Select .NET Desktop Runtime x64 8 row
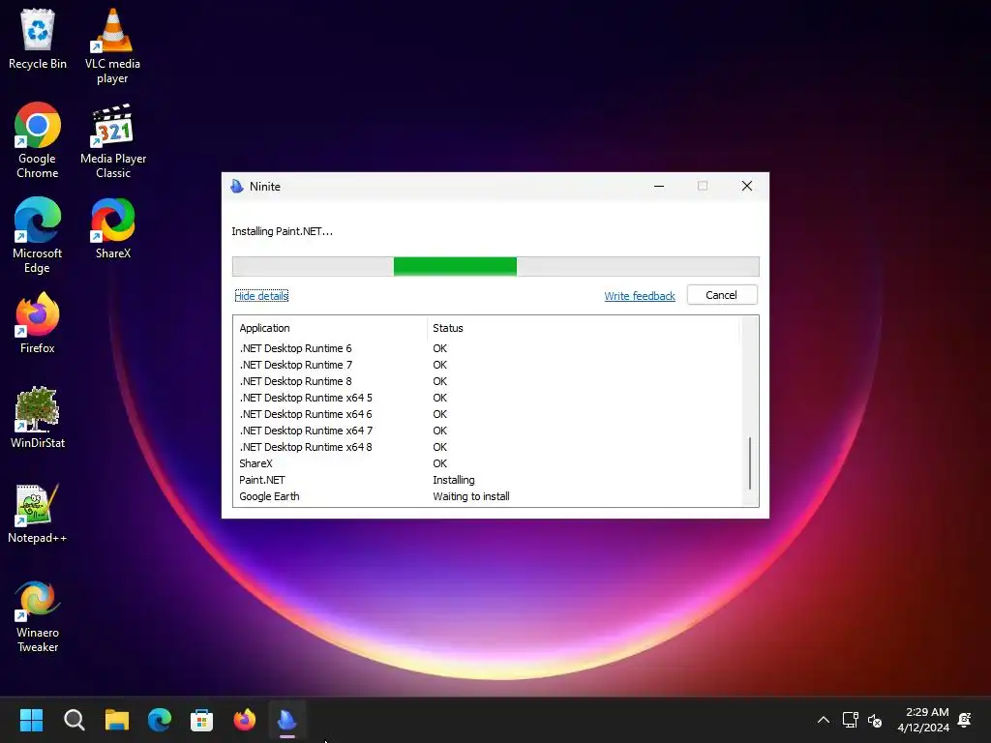Viewport: 991px width, 743px height. point(486,447)
